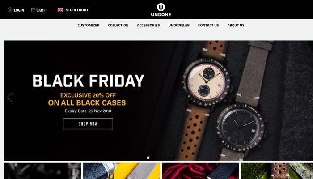Screen dimensions: 313x179
Task: Open the red velvet strap thumbnail
Action: point(200,171)
